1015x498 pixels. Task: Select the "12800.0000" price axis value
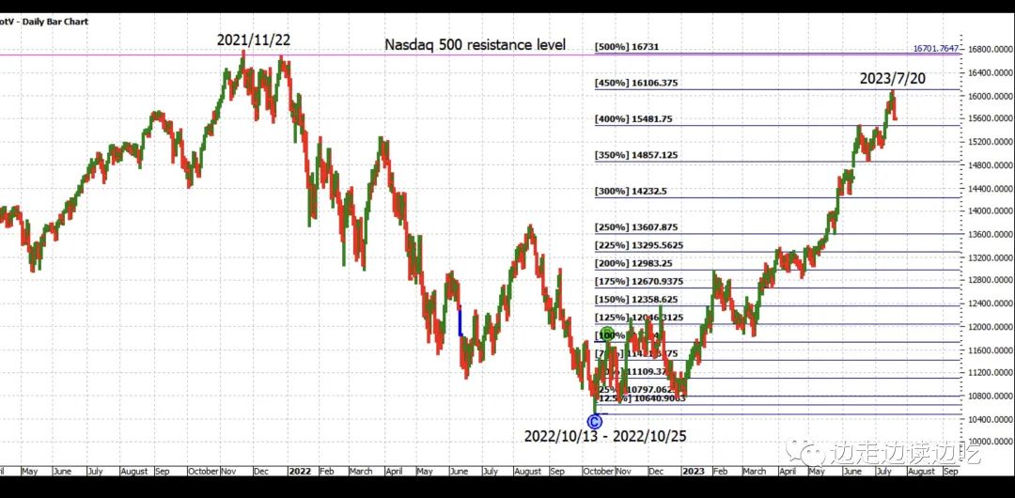pyautogui.click(x=991, y=280)
